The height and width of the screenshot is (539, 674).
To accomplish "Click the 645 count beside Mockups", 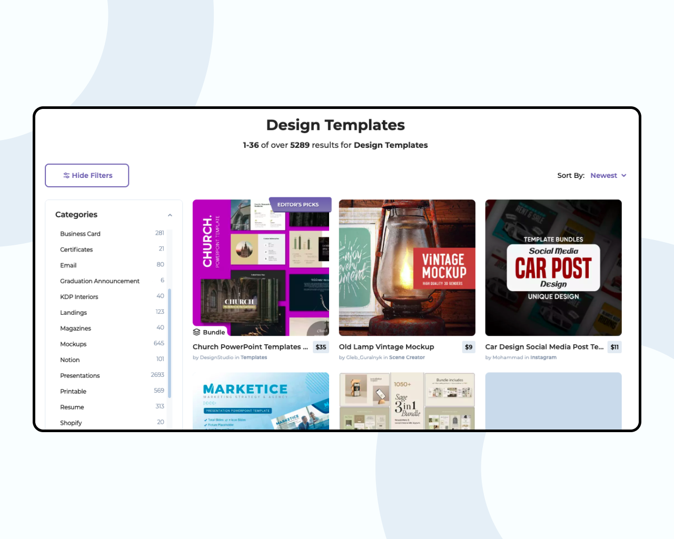I will tap(159, 343).
